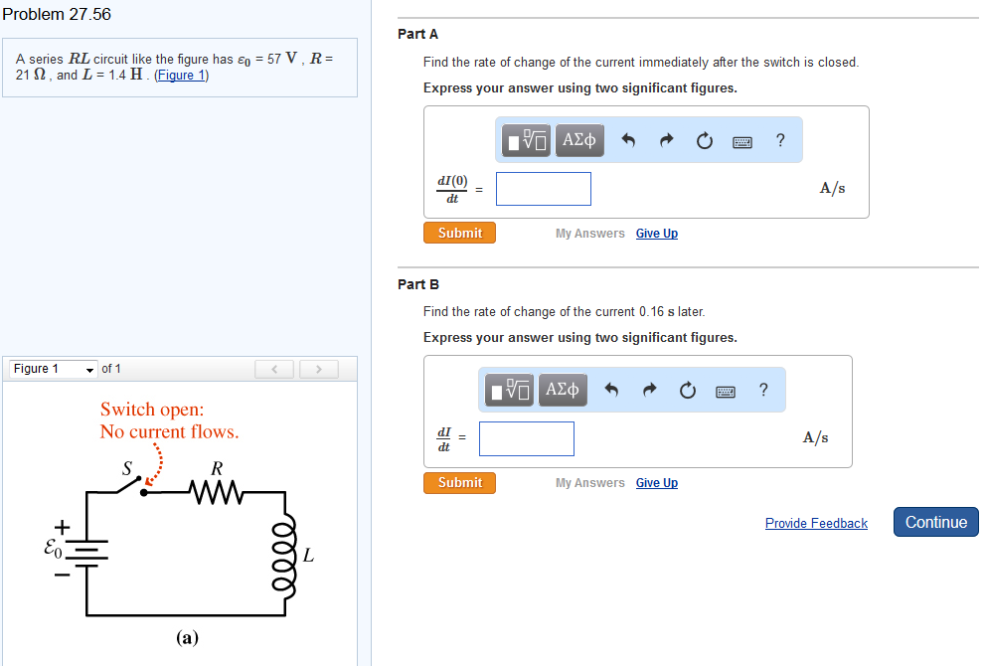The image size is (986, 666).
Task: Undo last entry in Part A toolbar
Action: click(627, 140)
